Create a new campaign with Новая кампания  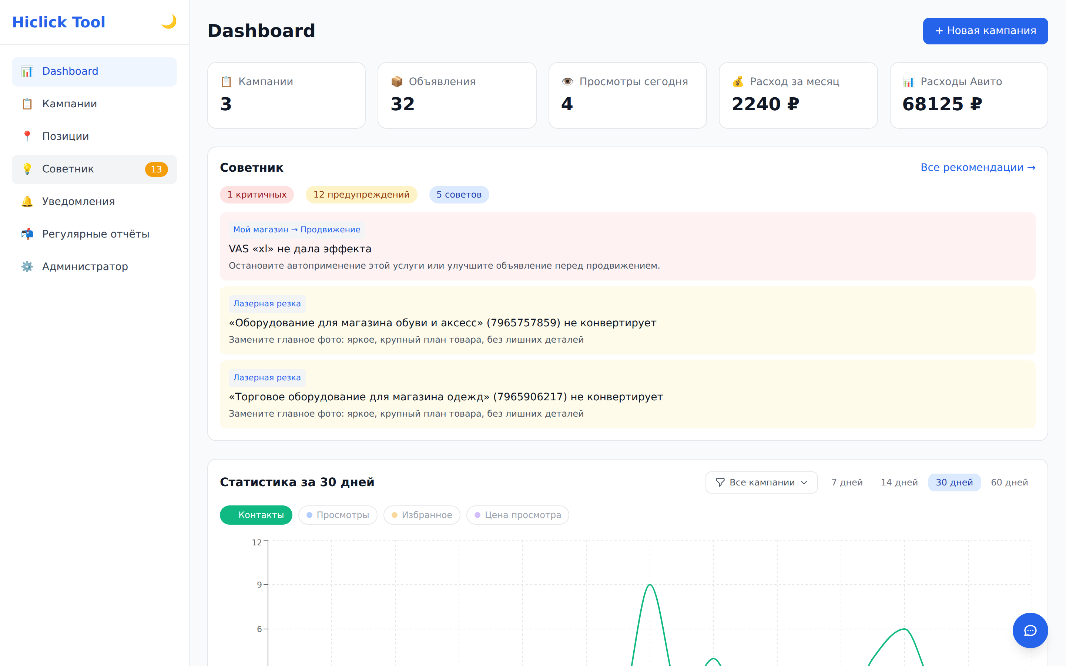pos(985,31)
